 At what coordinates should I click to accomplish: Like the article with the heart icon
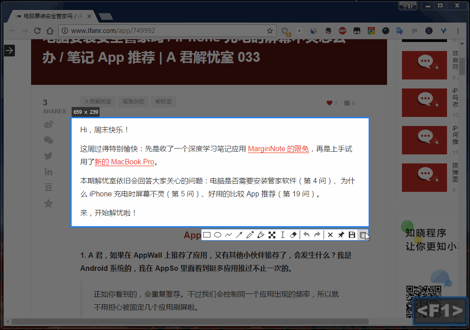click(x=329, y=103)
